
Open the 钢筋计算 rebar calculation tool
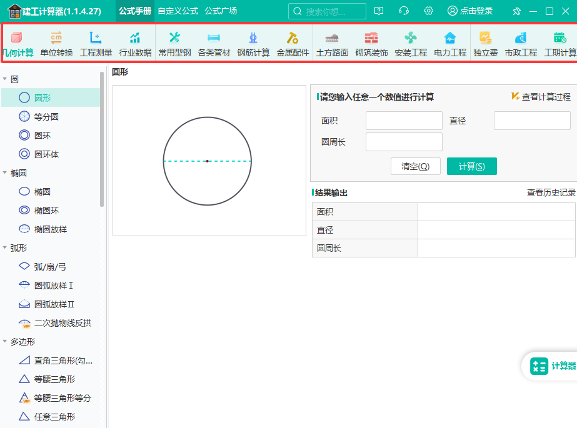pyautogui.click(x=253, y=44)
